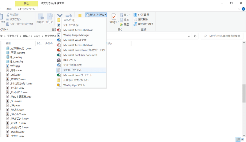Viewport: 246px width, 142px height.
Task: Select file _おっけー！.wav
Action: point(16,123)
